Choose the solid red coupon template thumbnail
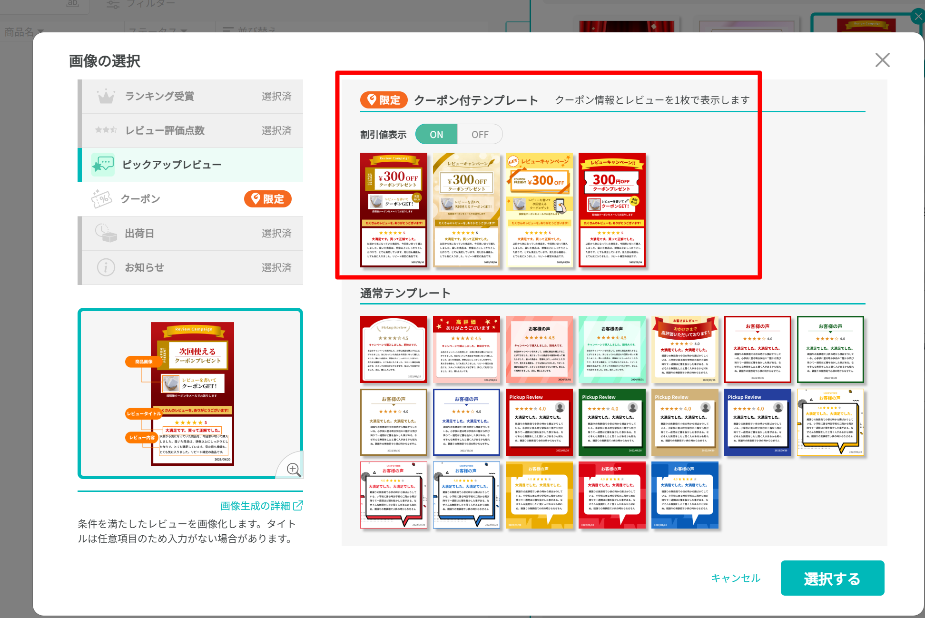Screen dimensions: 925x618 (612, 210)
